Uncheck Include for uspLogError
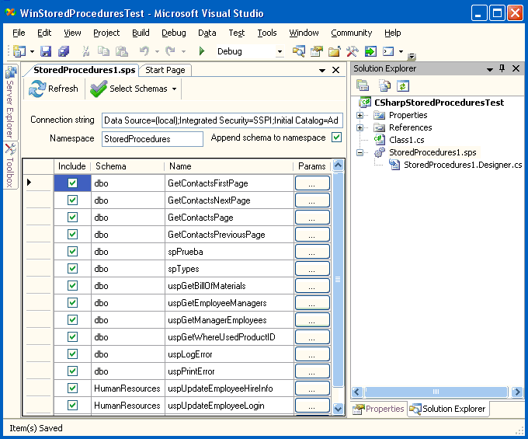The height and width of the screenshot is (439, 528). click(x=72, y=354)
